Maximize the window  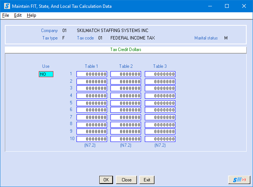click(227, 6)
